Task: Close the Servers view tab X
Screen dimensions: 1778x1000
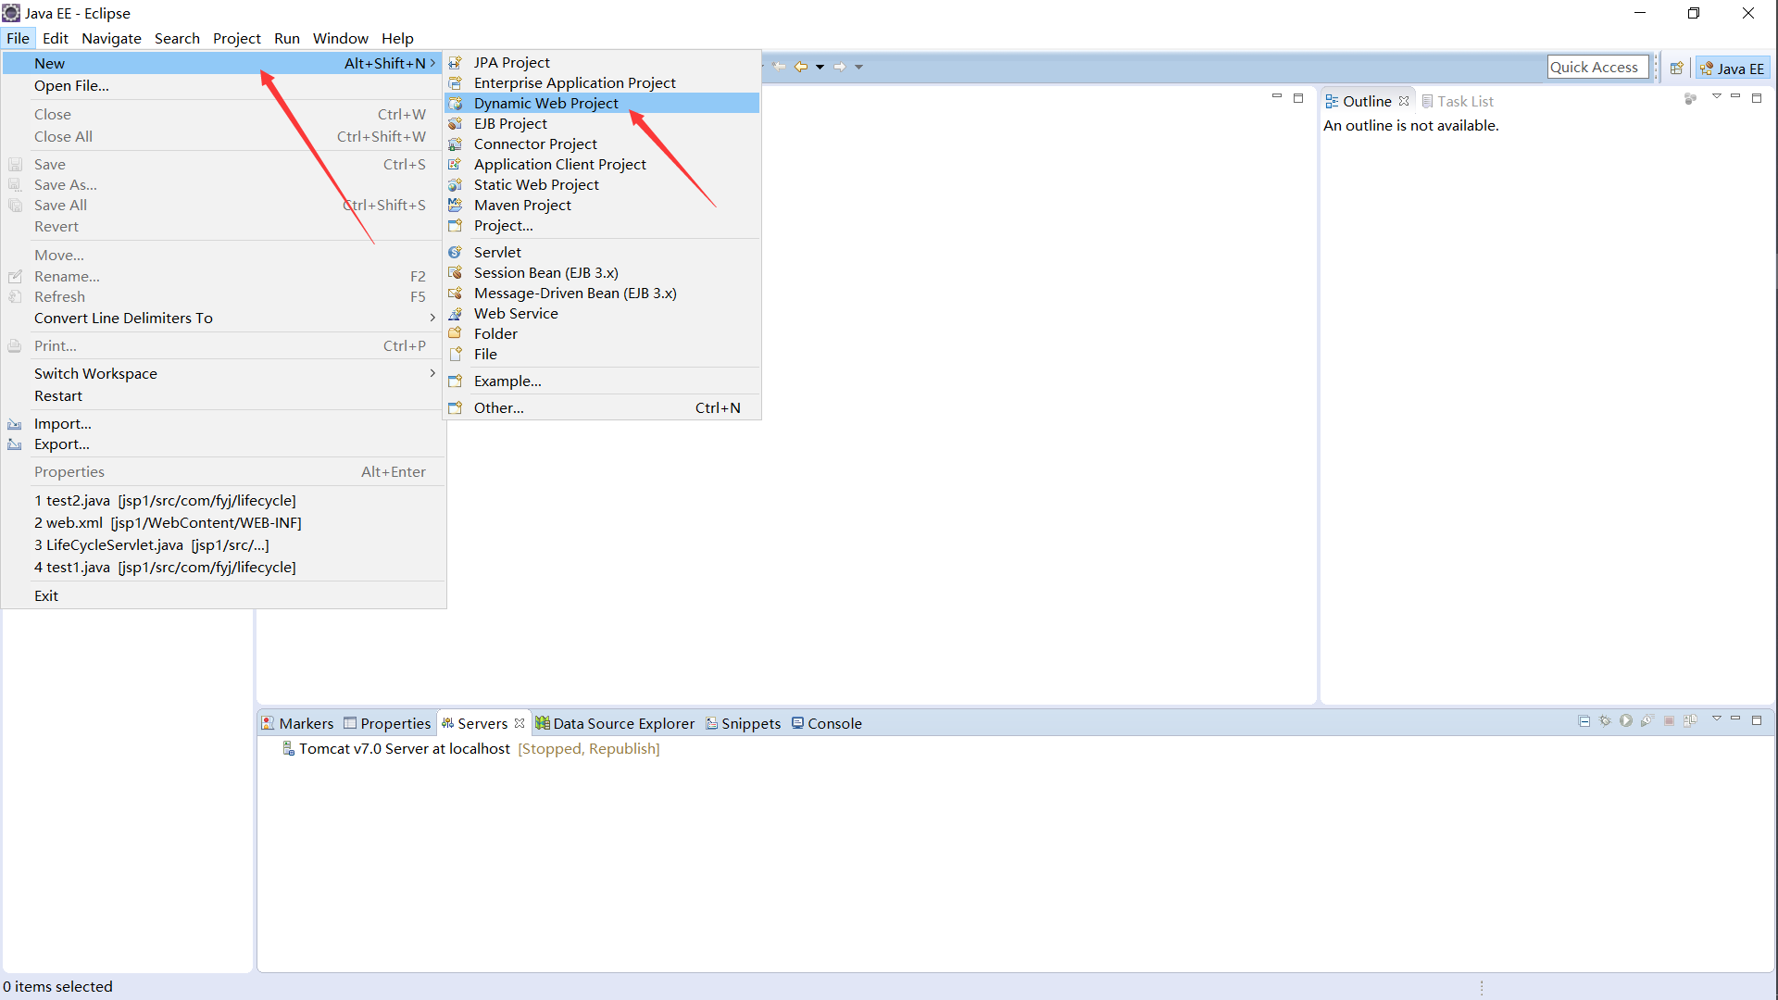Action: 520,723
